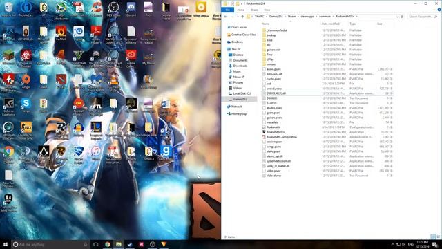Select Local Disk (C:) in sidebar
Image resolution: width=442 pixels, height=249 pixels.
[242, 93]
